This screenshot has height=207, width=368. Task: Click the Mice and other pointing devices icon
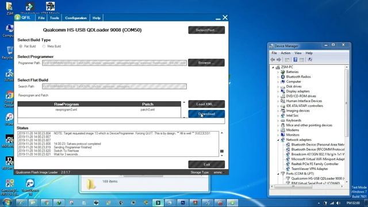283,125
